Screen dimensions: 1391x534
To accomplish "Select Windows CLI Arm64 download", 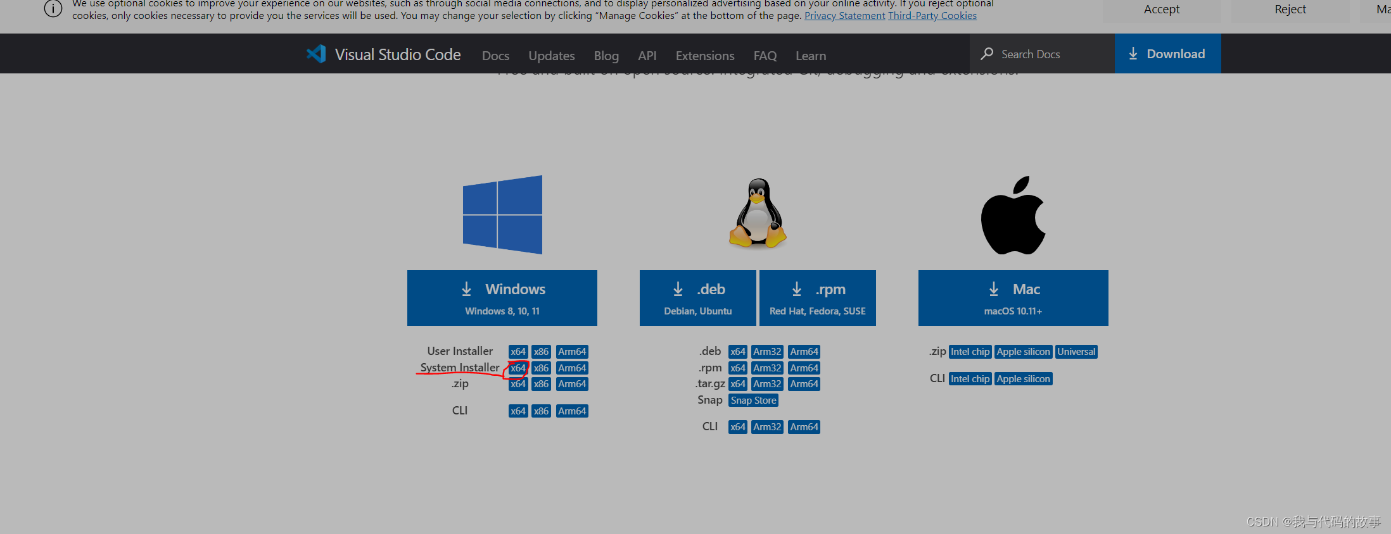I will pyautogui.click(x=572, y=411).
